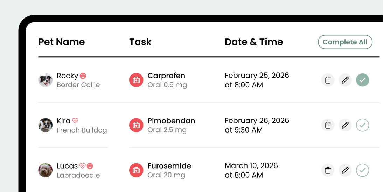The height and width of the screenshot is (192, 383).
Task: Click the heart pulse icon next to Kira
Action: (x=75, y=121)
